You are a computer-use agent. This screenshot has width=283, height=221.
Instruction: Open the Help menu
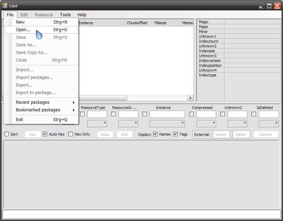(x=82, y=15)
